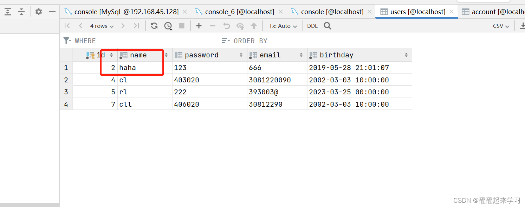
Task: Click the magnifier to search table data
Action: coord(327,25)
